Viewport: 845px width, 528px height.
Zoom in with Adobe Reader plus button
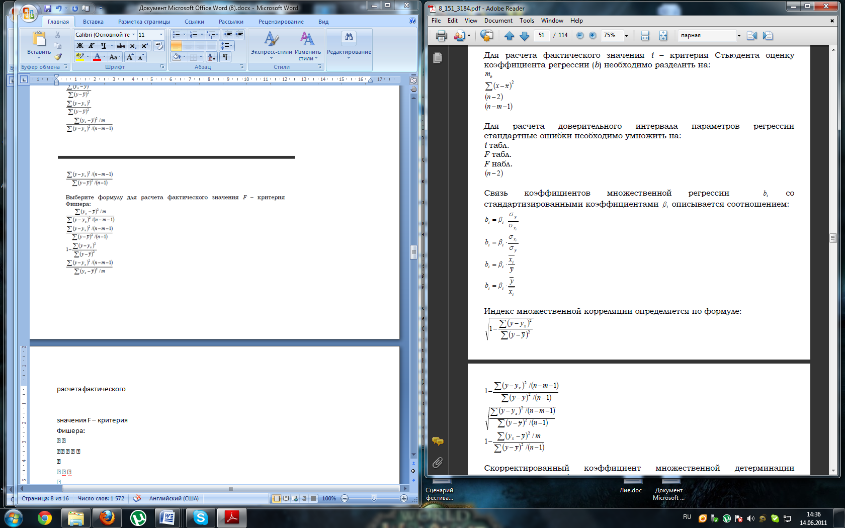coord(593,35)
